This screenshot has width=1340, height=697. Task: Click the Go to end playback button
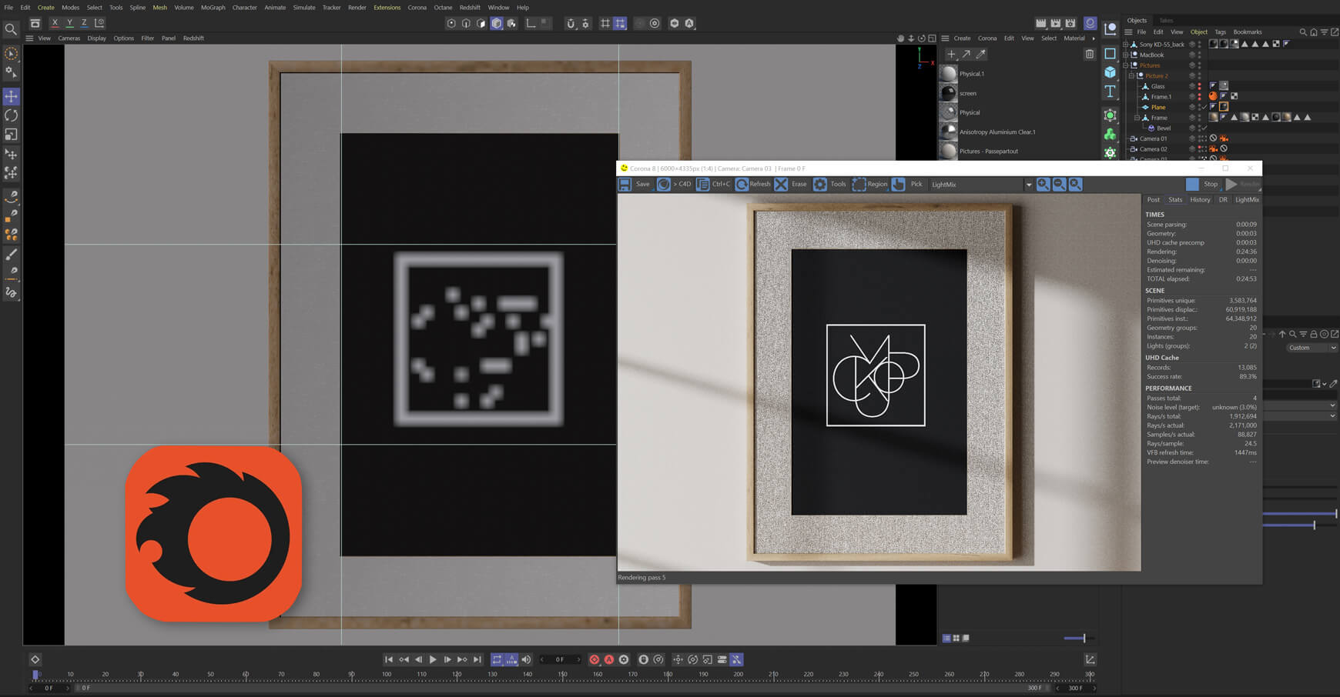click(477, 659)
